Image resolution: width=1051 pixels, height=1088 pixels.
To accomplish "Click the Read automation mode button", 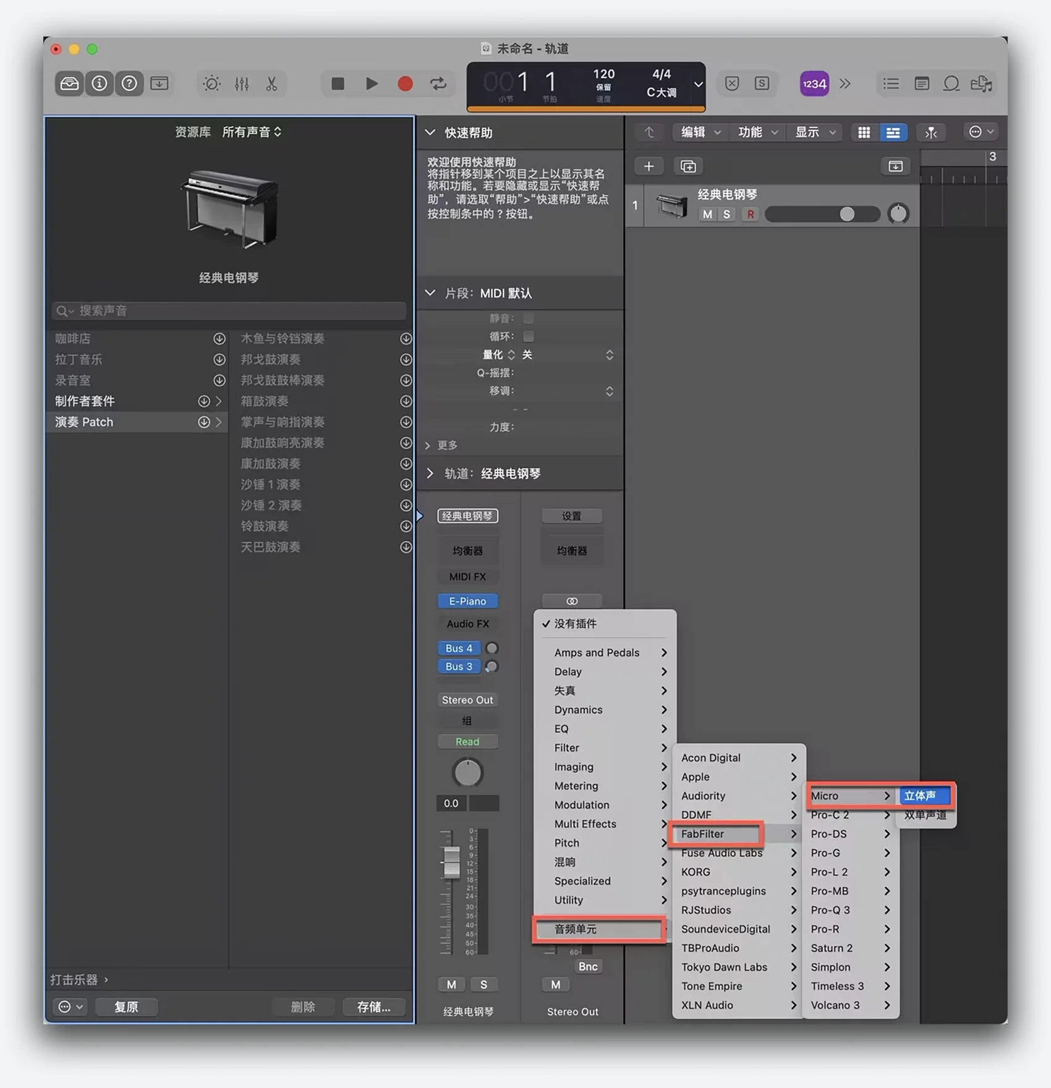I will click(x=467, y=741).
